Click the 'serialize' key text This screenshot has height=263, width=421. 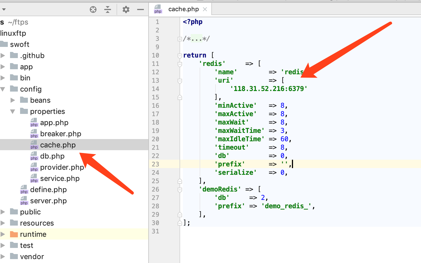[x=236, y=173]
